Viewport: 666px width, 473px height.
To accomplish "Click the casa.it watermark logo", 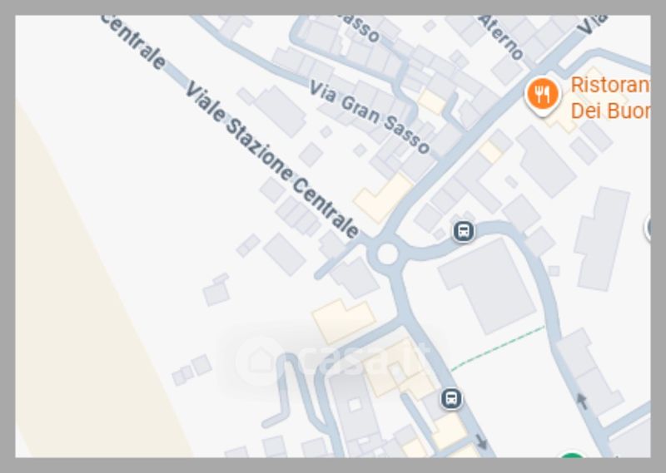I will click(331, 360).
